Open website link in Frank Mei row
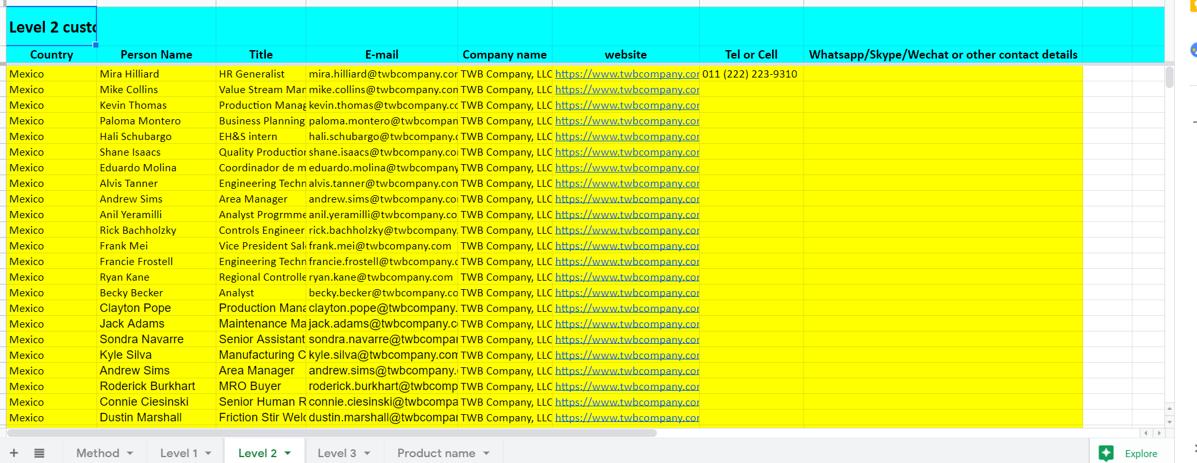Screen dimensions: 1197x463 pos(627,246)
